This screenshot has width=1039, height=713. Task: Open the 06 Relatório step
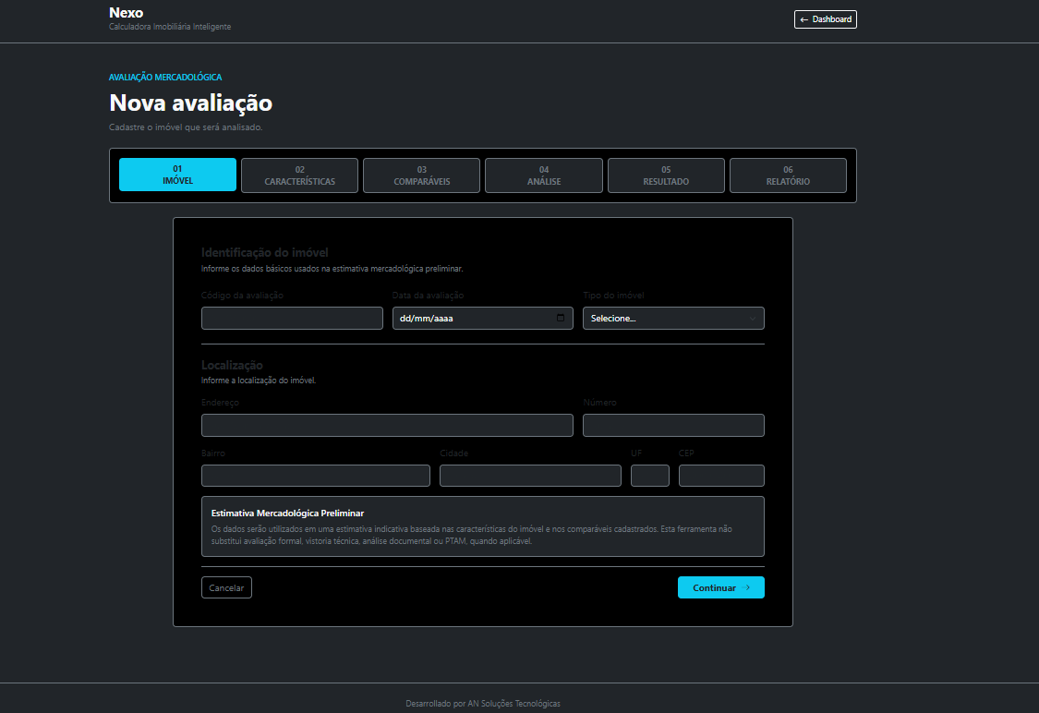[788, 175]
